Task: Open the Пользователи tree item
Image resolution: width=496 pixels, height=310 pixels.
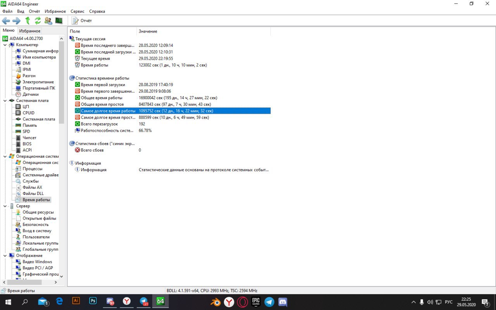Action: tap(33, 237)
